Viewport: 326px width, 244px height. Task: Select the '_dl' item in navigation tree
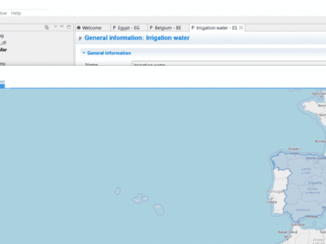tap(3, 43)
